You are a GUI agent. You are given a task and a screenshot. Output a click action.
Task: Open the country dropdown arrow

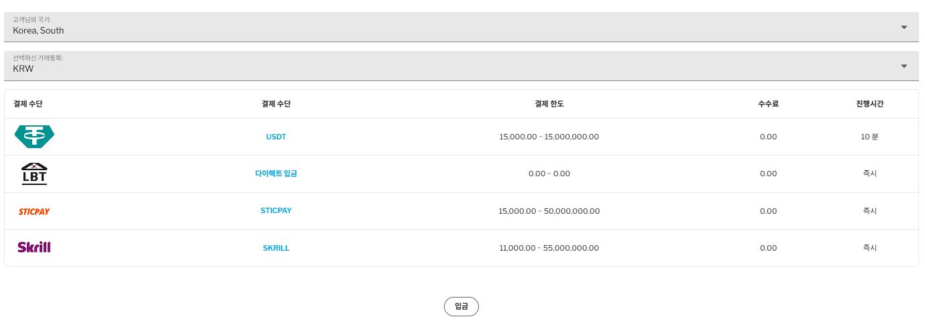tap(904, 27)
